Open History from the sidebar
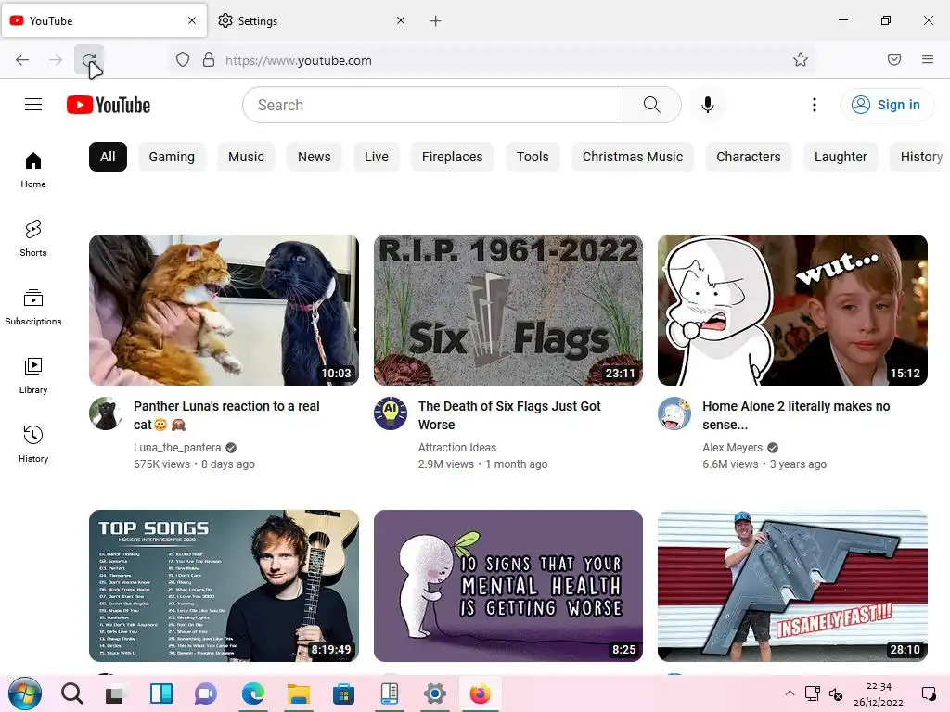This screenshot has height=712, width=950. [33, 444]
